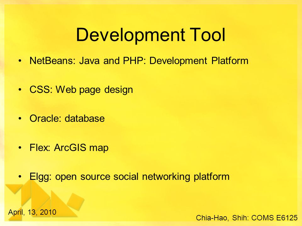Image resolution: width=302 pixels, height=226 pixels.
Task: Click the 'Flex: ArcGIS map' bullet
Action: coord(69,148)
